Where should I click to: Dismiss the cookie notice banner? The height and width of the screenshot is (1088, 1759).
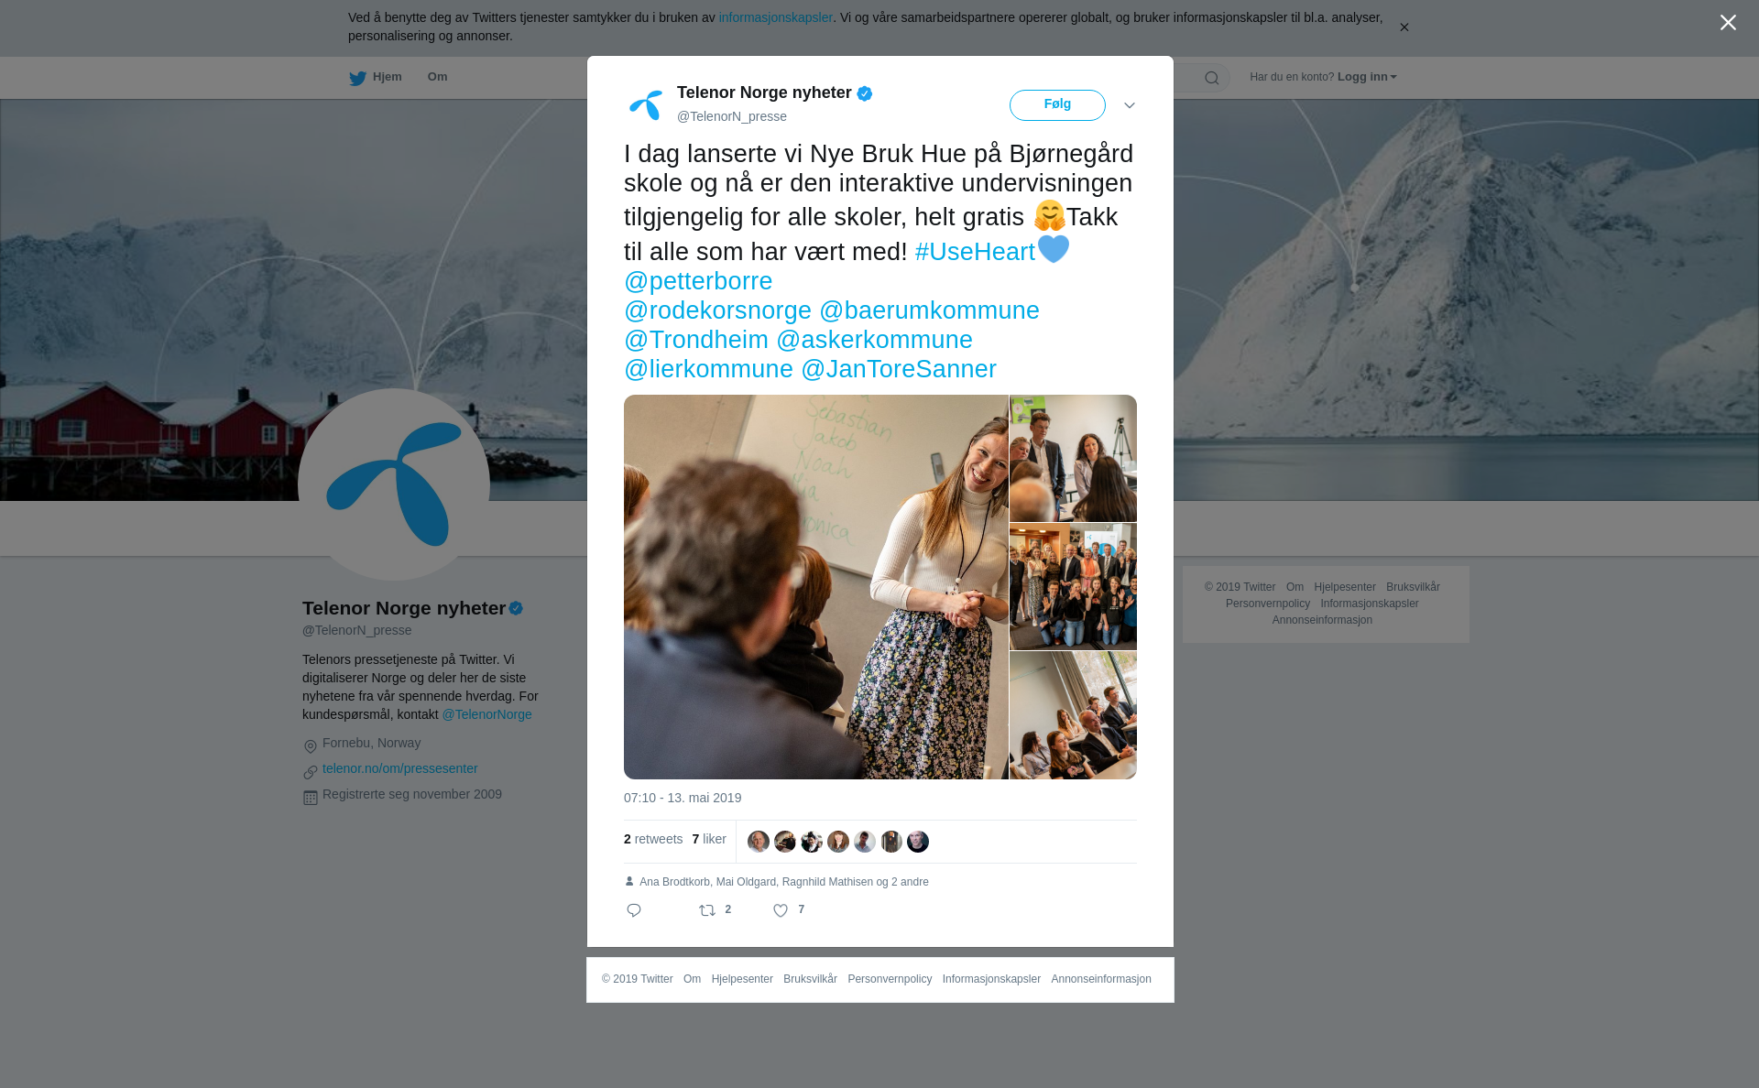1404,27
